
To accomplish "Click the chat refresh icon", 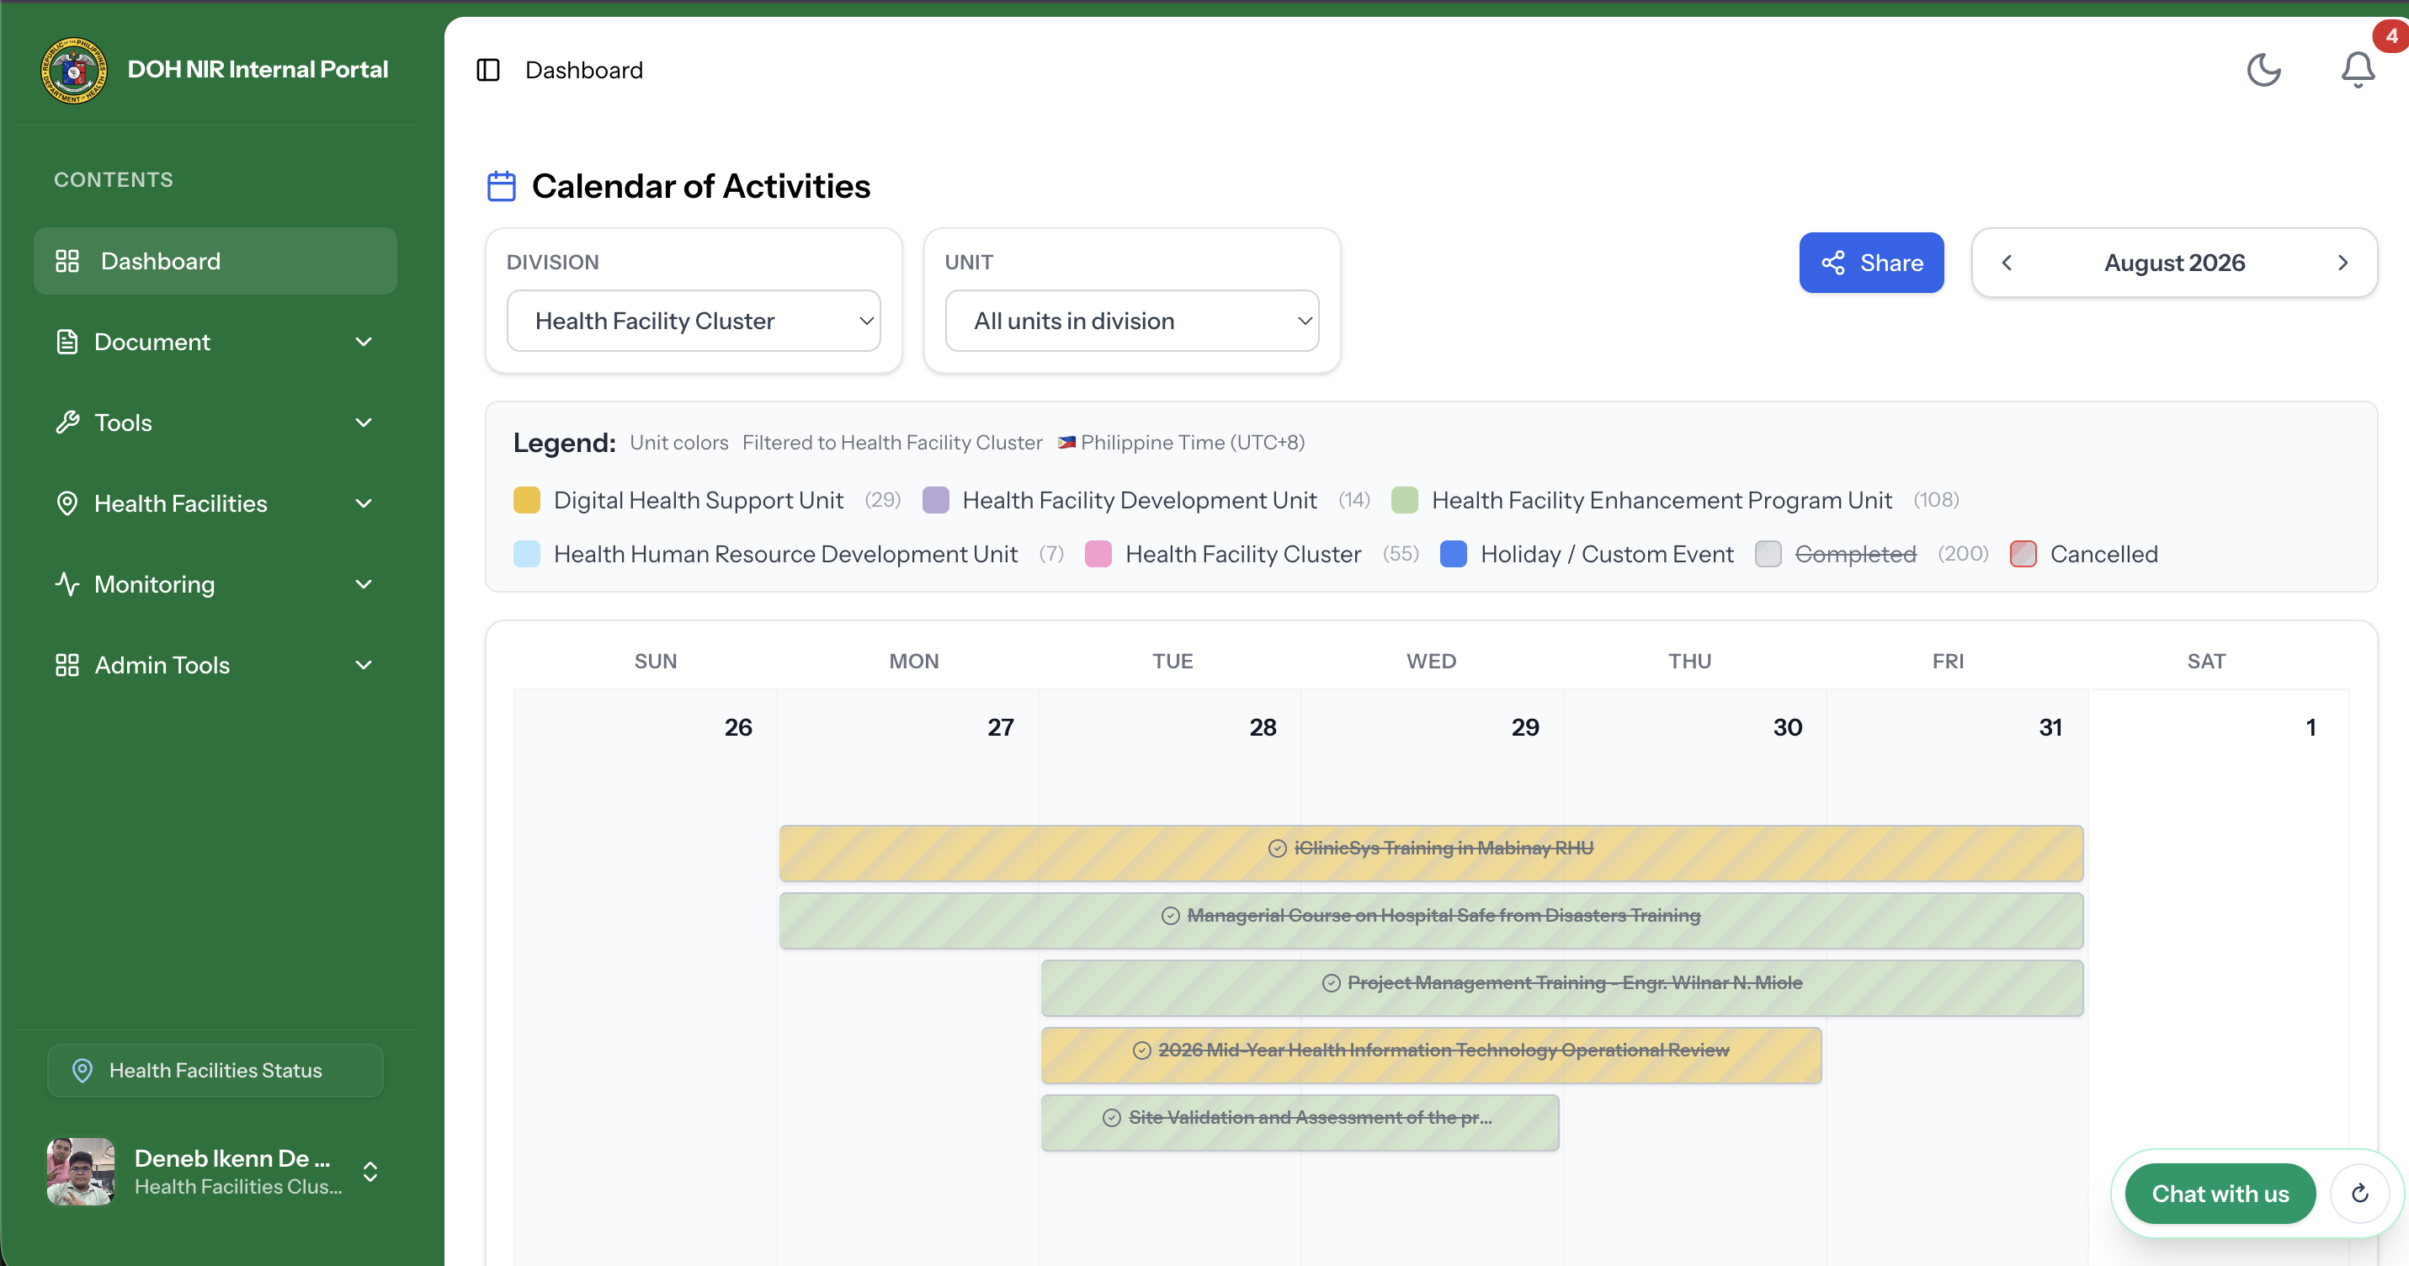I will point(2359,1193).
